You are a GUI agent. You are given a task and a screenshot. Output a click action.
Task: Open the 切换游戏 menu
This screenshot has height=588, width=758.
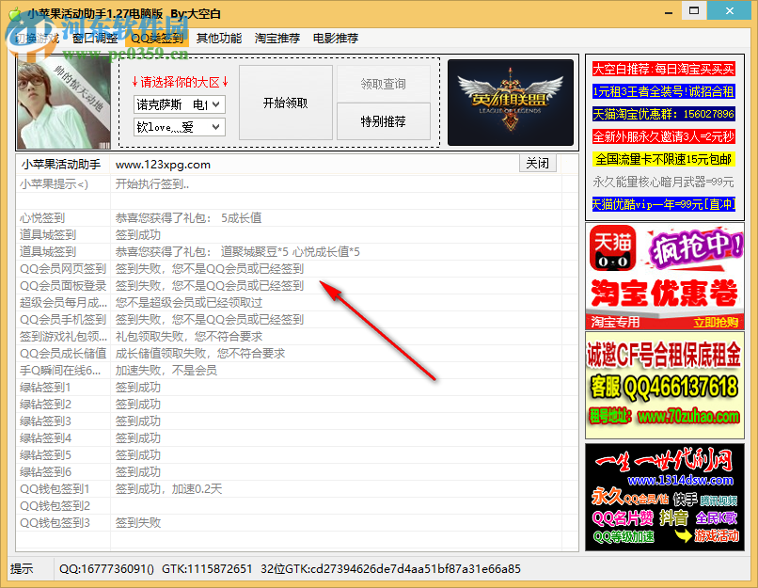tap(38, 39)
